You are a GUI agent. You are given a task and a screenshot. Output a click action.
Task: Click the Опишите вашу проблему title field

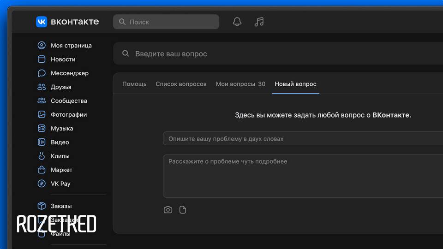[303, 138]
